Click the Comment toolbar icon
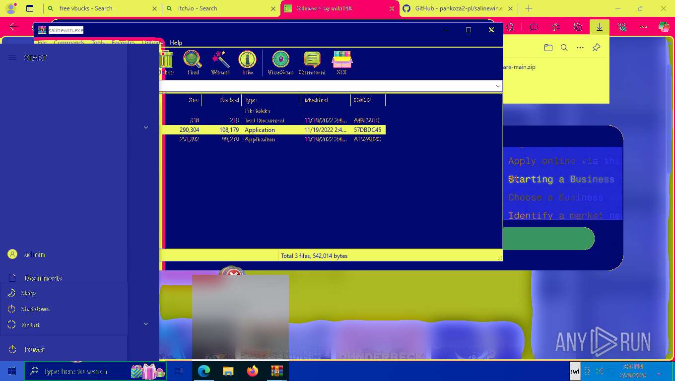 (x=312, y=63)
